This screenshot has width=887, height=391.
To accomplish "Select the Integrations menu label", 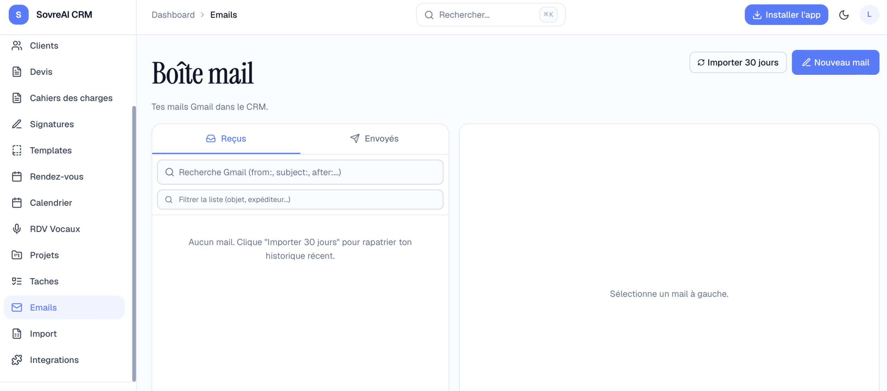I will coord(54,360).
